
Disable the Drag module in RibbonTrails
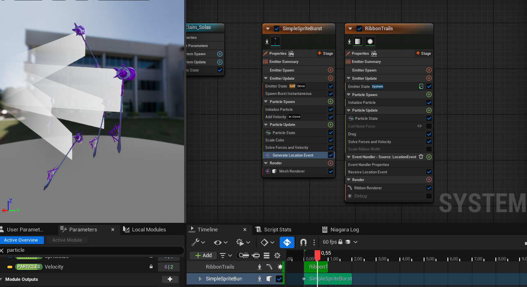429,134
